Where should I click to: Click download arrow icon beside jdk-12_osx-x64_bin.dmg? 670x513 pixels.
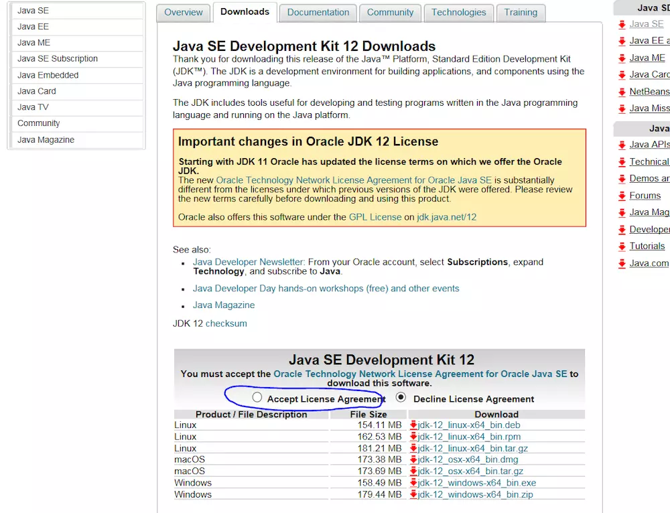pos(413,459)
